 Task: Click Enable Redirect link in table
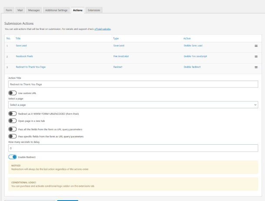pos(192,67)
